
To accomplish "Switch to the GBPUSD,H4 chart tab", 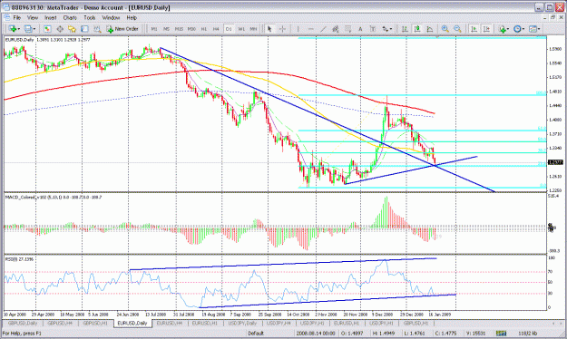I will coord(60,323).
